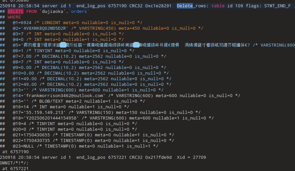Click the @23=NULL field

pyautogui.click(x=23, y=146)
